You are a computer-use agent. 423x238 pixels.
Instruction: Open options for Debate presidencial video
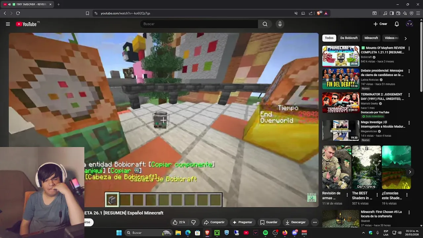click(x=409, y=71)
